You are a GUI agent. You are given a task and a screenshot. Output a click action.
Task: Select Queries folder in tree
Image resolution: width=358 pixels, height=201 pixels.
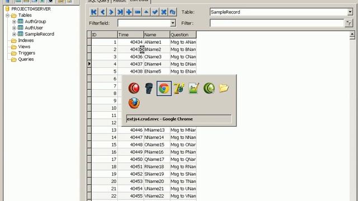coord(26,59)
